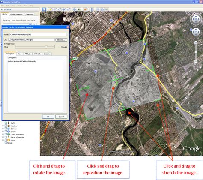Enable the Global Awareness layer checkbox
The width and height of the screenshot is (203, 180).
(x=6, y=134)
